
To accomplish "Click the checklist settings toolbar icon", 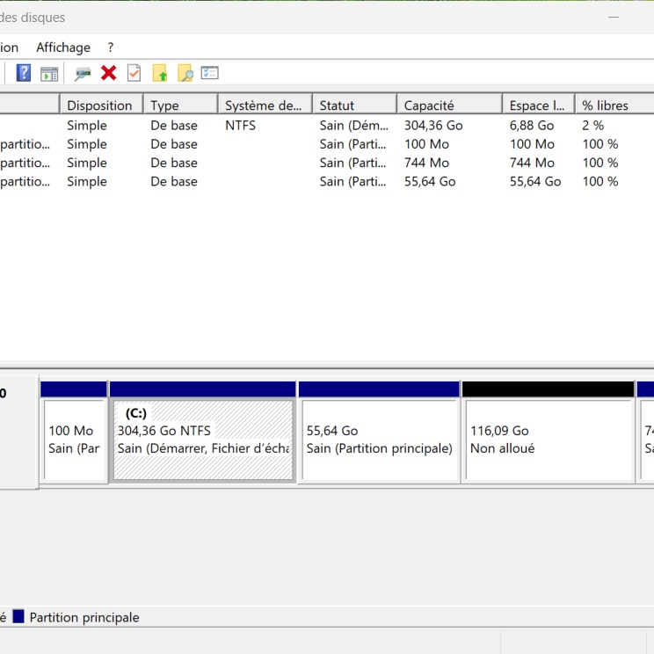I will [x=209, y=73].
